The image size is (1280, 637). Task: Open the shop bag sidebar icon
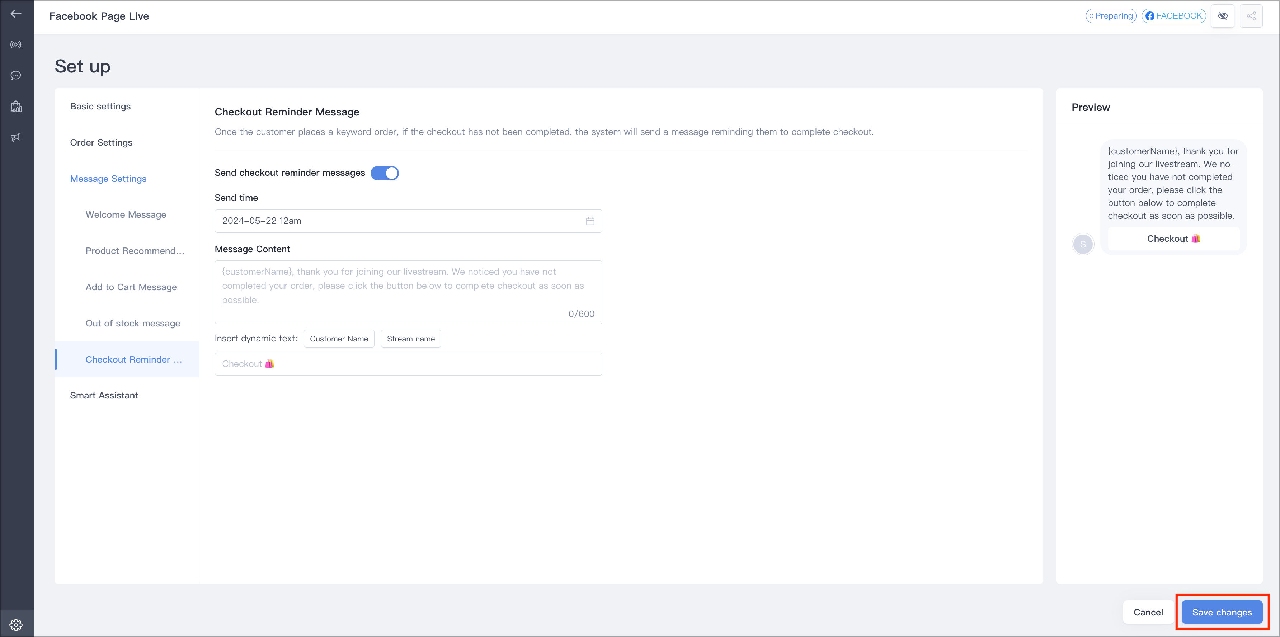[x=16, y=106]
